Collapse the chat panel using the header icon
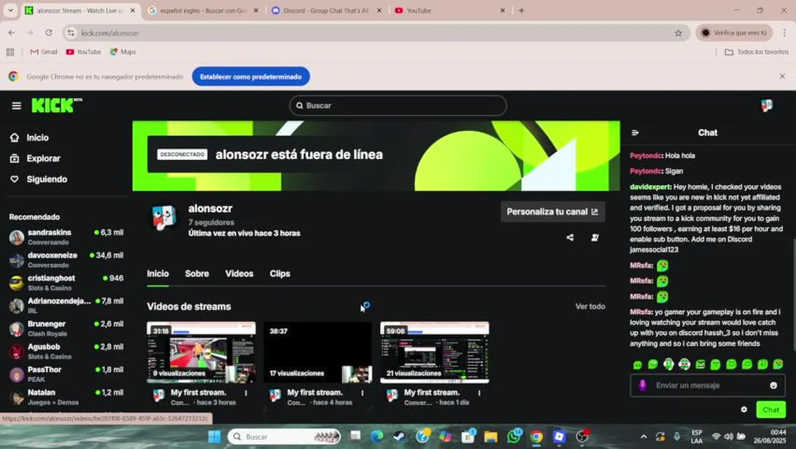 (x=635, y=133)
